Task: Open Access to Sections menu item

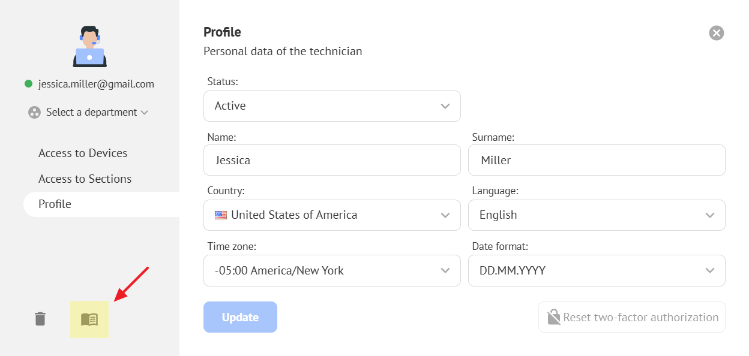Action: [85, 179]
